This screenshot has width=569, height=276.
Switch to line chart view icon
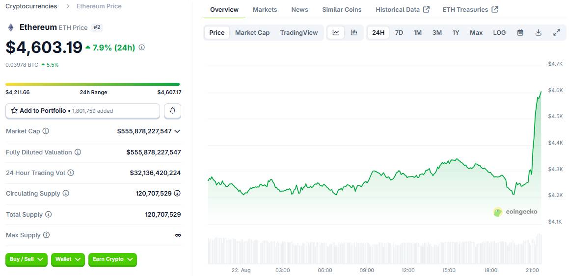pos(336,32)
